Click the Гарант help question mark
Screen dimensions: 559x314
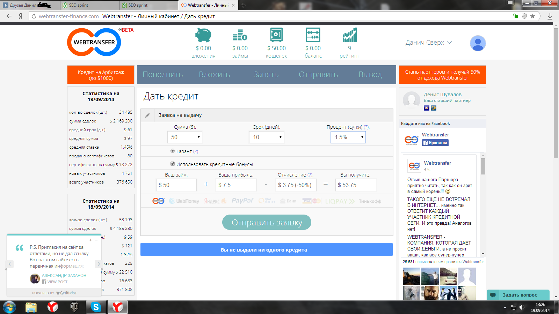(x=196, y=151)
